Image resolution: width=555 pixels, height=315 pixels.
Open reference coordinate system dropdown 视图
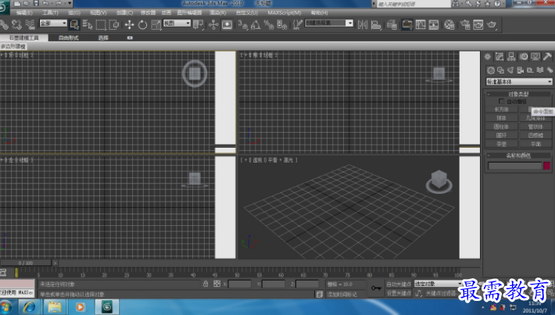(177, 23)
